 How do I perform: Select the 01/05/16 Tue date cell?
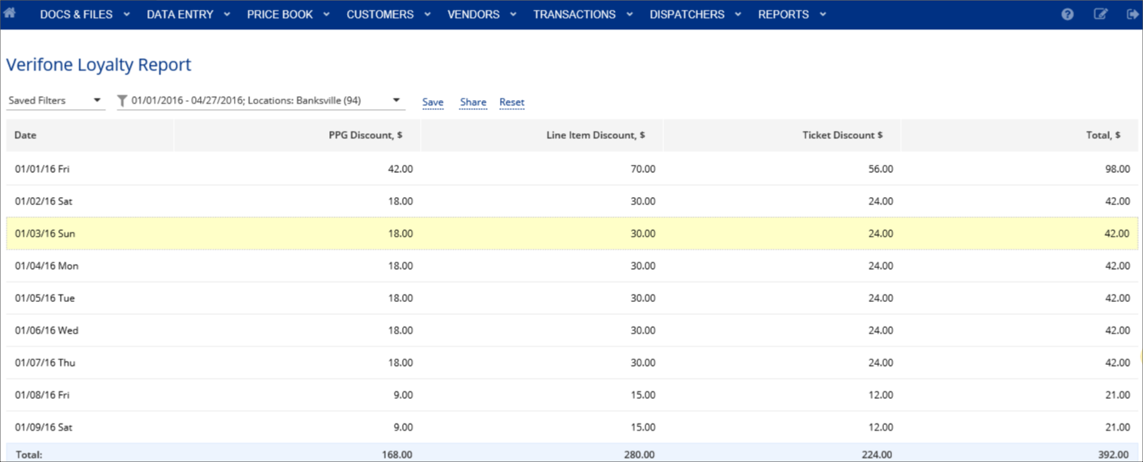(44, 298)
